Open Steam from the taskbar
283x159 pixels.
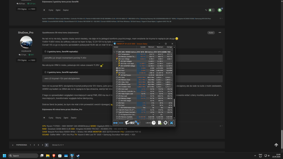[x=78, y=156]
